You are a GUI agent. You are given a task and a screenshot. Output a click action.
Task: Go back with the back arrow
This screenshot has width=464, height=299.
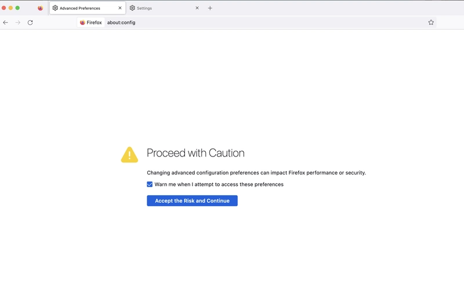click(x=5, y=23)
